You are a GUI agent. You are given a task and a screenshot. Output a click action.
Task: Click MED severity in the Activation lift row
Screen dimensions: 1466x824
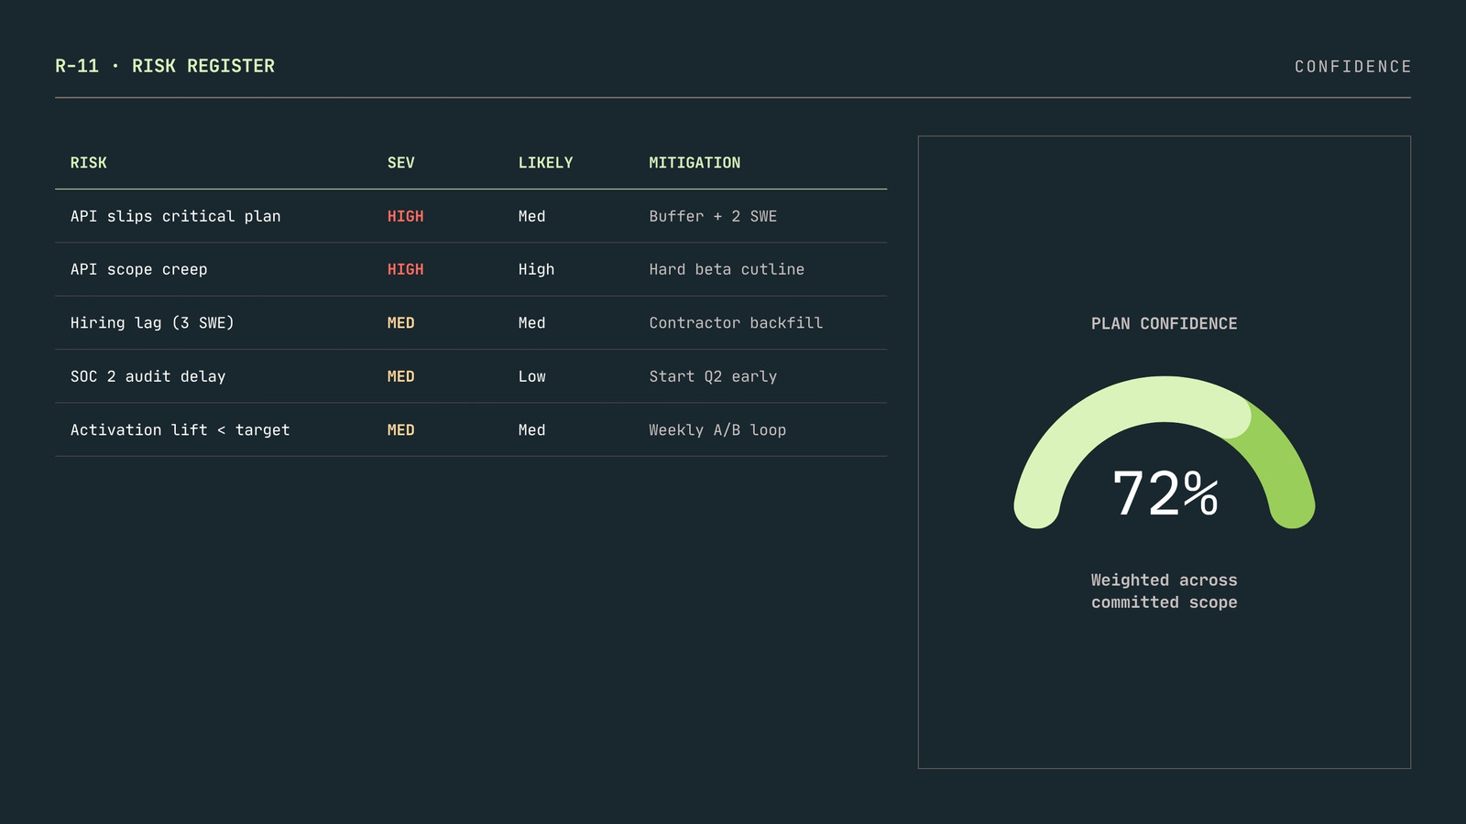pos(400,429)
